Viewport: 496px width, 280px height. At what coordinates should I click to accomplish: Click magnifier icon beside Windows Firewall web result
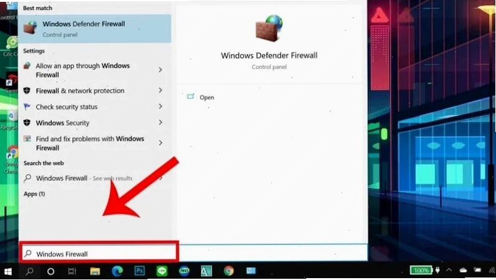(x=27, y=178)
